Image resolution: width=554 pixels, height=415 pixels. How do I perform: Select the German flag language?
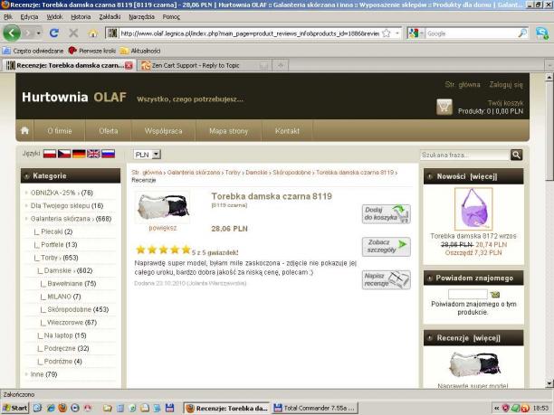click(79, 154)
